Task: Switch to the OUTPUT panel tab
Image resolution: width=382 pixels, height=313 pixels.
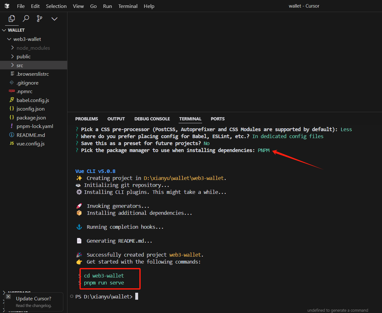Action: [x=116, y=119]
